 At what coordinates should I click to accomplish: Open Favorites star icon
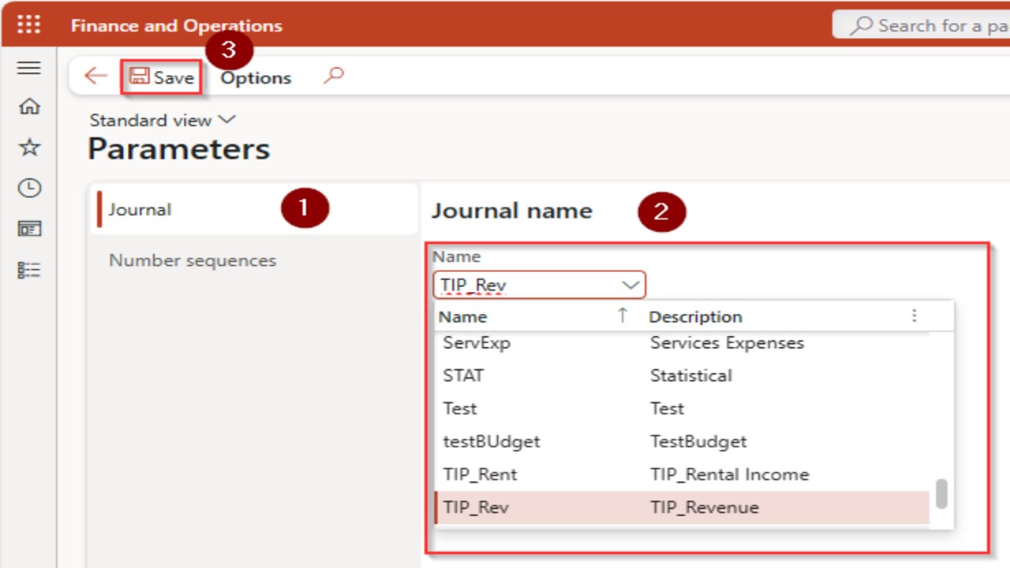coord(28,147)
